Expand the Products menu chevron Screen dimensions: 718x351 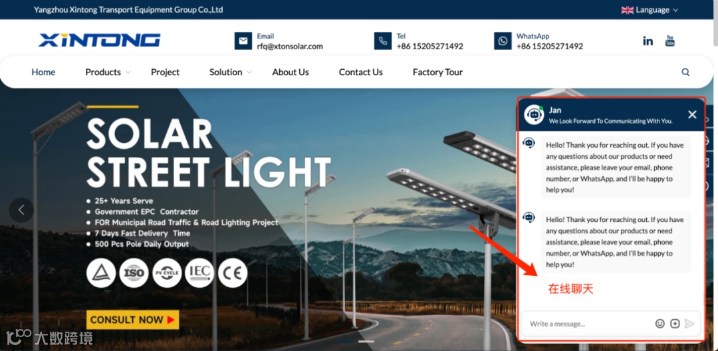click(x=128, y=72)
